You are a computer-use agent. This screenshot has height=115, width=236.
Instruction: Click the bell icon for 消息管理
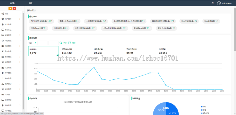pos(3,105)
